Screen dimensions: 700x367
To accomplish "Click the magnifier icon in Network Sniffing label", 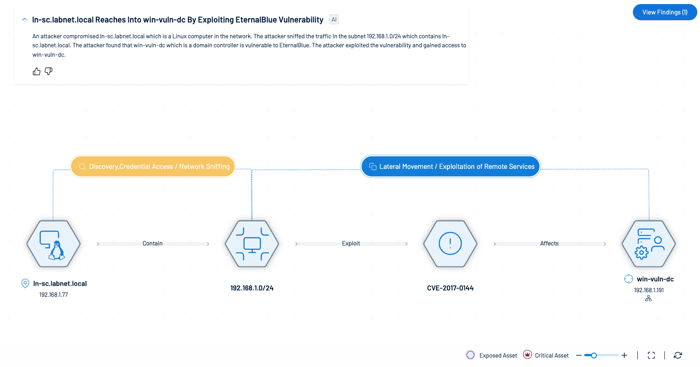I will [82, 167].
